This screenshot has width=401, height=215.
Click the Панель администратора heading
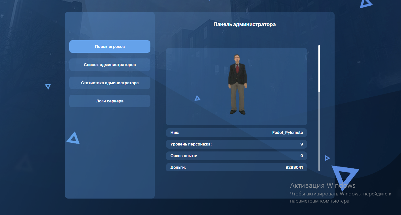(x=244, y=24)
